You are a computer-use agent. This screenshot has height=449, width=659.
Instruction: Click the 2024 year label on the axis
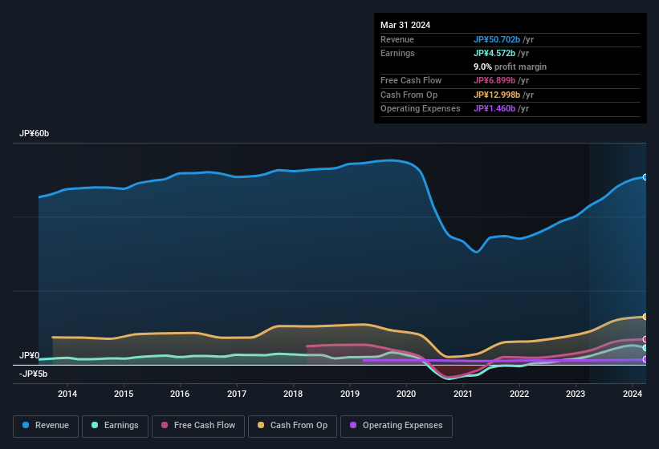633,394
